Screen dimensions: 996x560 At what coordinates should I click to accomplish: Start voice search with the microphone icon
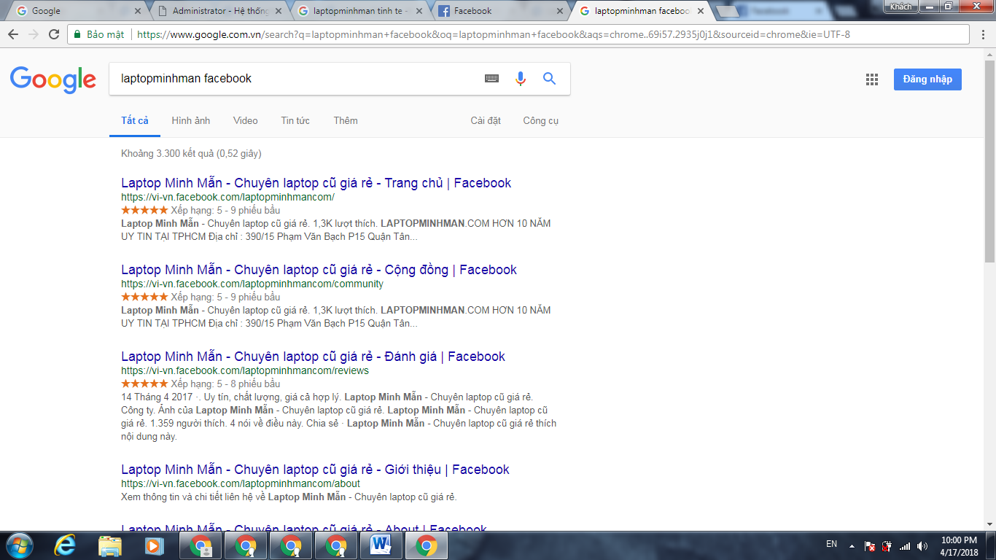pyautogui.click(x=521, y=79)
